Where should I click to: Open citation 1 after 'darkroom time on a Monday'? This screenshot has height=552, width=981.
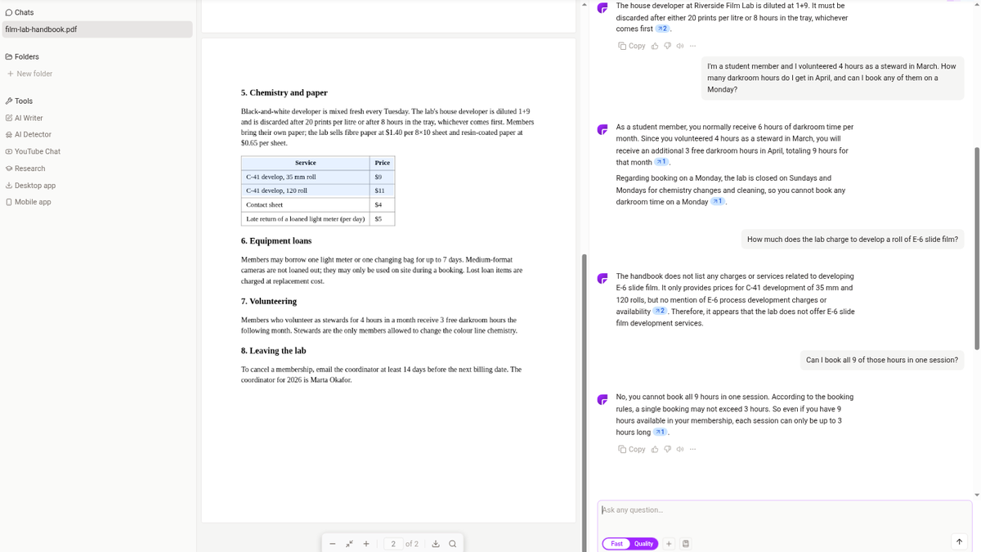718,202
